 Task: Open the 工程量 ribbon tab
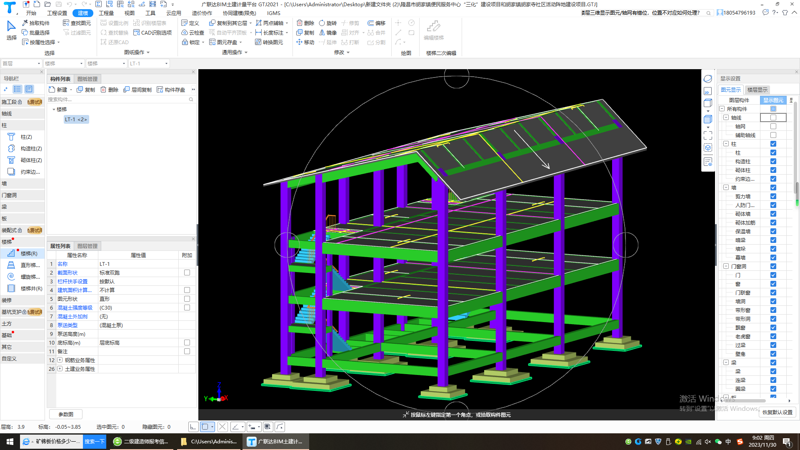[106, 13]
